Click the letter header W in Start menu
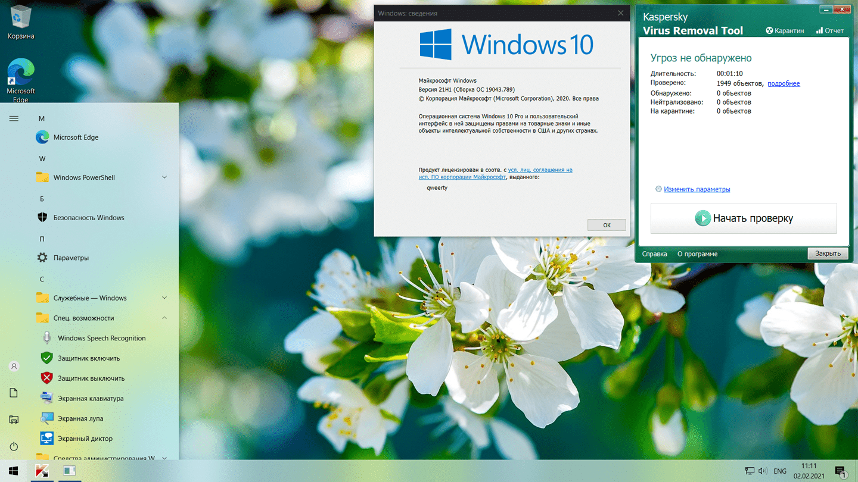 42,159
